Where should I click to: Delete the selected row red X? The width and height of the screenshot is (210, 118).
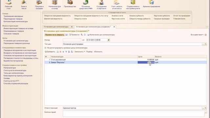tap(60, 52)
